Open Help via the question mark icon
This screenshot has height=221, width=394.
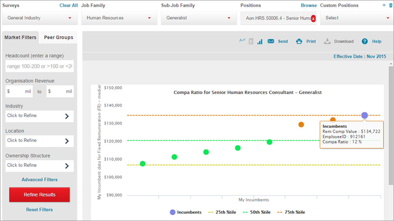(x=365, y=41)
